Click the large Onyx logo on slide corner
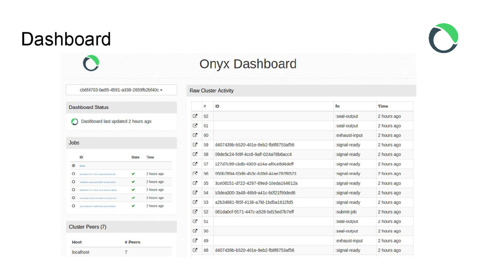The image size is (477, 268). [443, 38]
